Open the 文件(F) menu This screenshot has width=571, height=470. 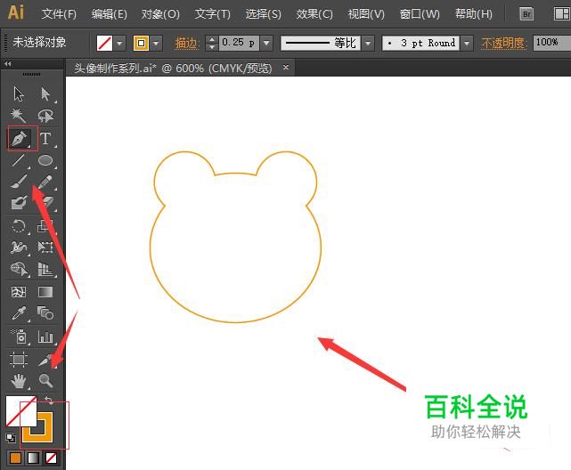[59, 14]
